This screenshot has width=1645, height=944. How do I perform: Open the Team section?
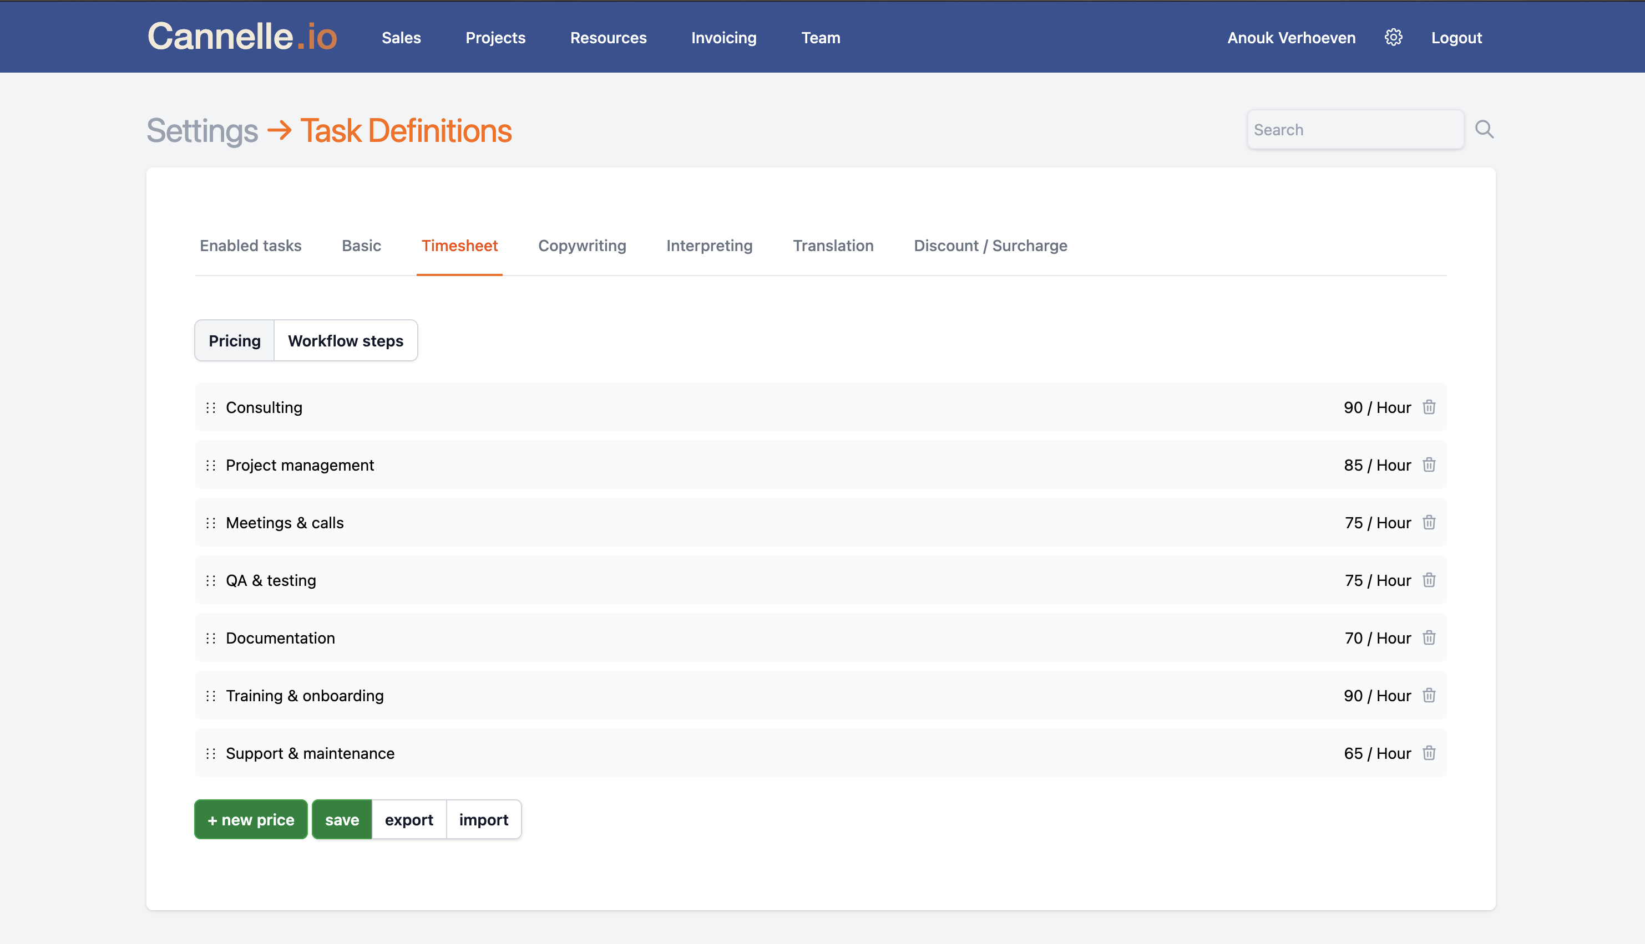click(820, 38)
